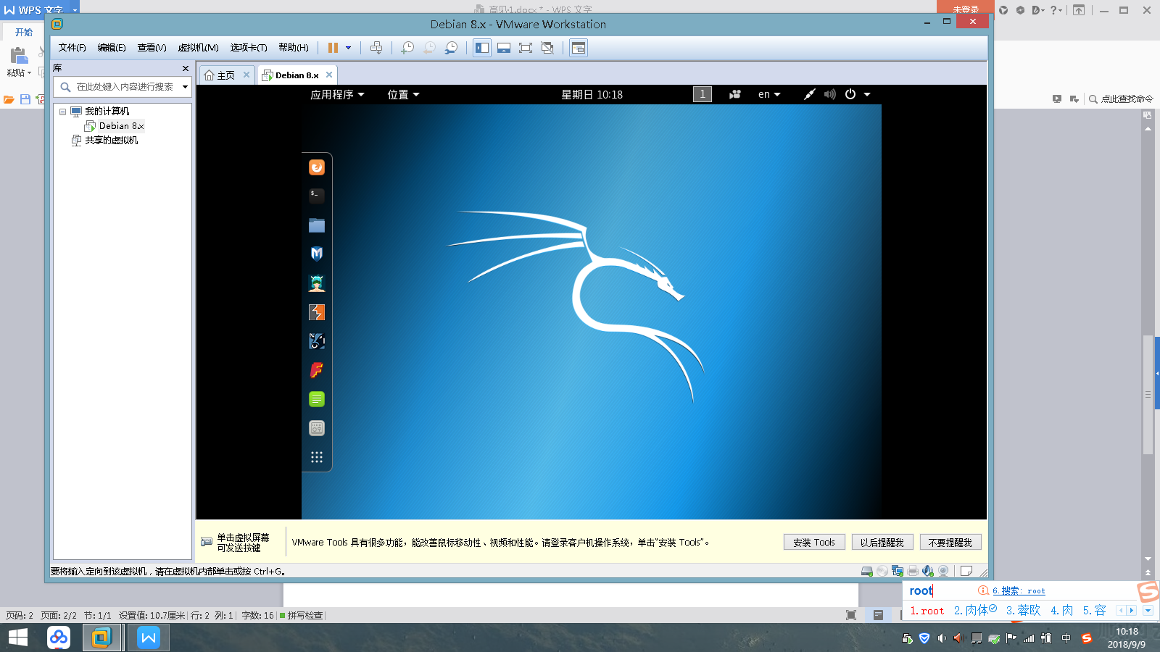Open the Edit menu in VMware
1160x652 pixels.
coord(112,48)
